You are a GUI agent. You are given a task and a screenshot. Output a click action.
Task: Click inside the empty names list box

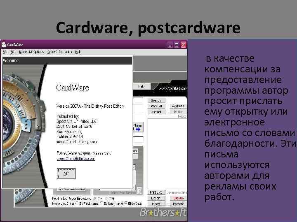167,153
